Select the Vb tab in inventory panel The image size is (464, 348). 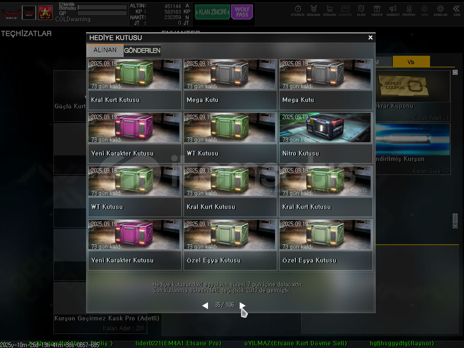[x=411, y=62]
